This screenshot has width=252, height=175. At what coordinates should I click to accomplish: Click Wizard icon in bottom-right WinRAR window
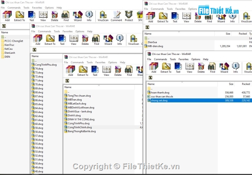coord(224,68)
